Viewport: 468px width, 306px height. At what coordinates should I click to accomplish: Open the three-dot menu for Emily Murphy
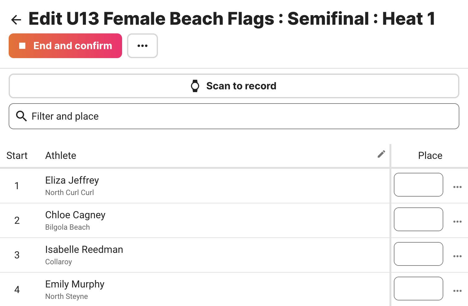tap(457, 291)
